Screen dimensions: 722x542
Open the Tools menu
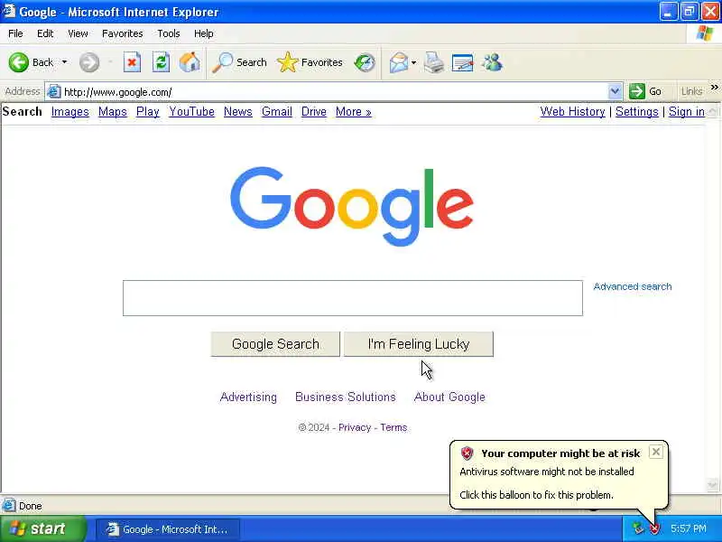tap(169, 33)
